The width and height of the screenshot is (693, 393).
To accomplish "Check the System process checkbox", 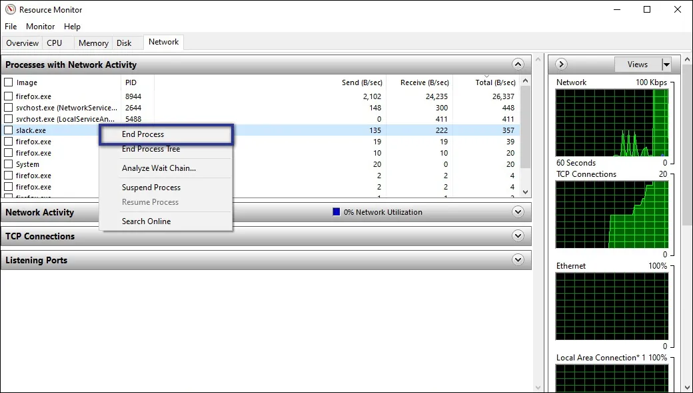I will [x=9, y=164].
